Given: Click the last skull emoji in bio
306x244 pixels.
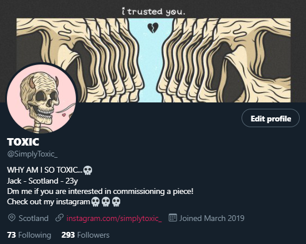Looking at the screenshot, I should click(x=116, y=202).
